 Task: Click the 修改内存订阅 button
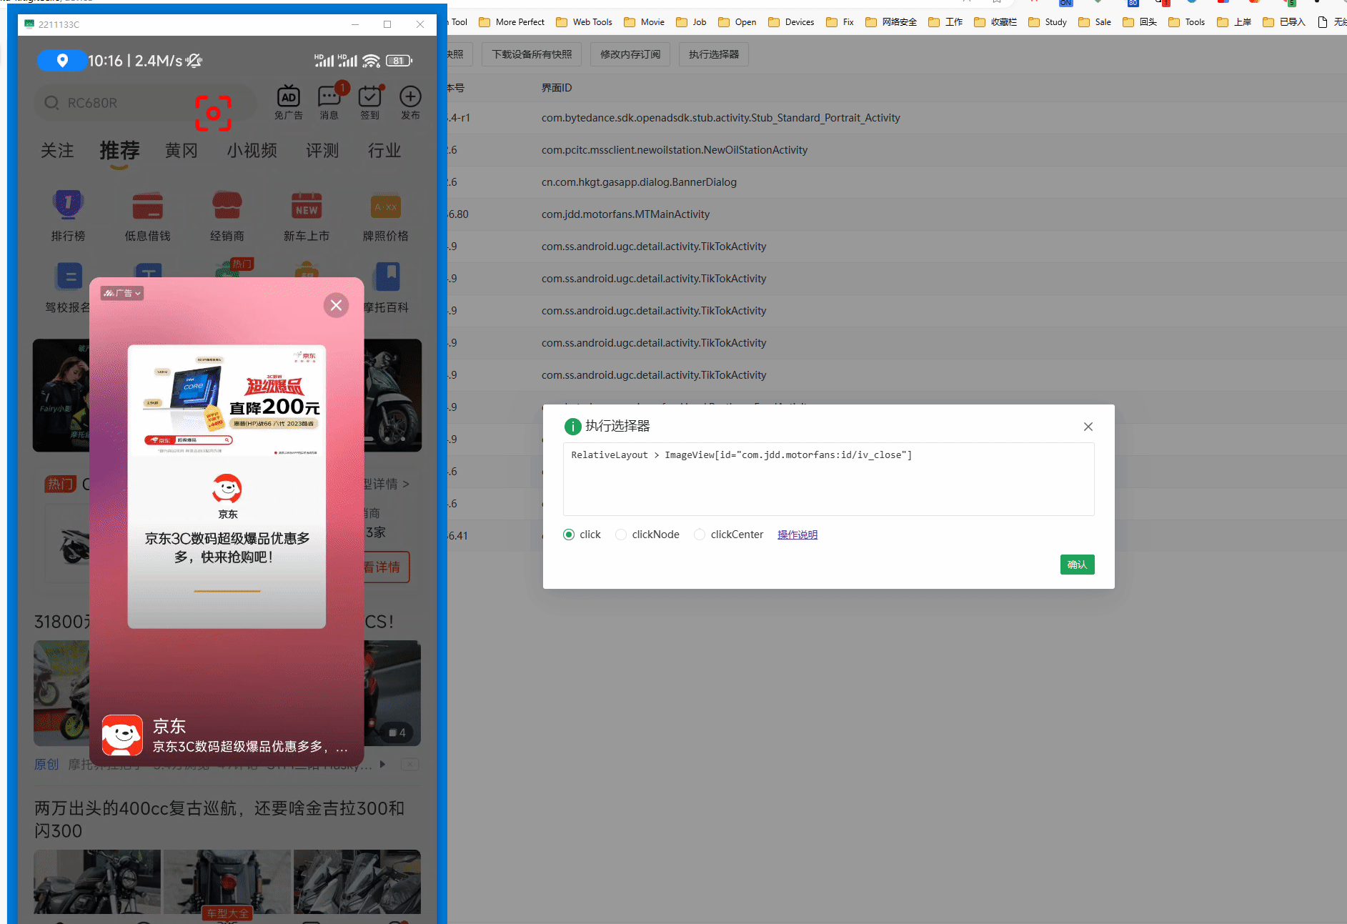(x=630, y=54)
